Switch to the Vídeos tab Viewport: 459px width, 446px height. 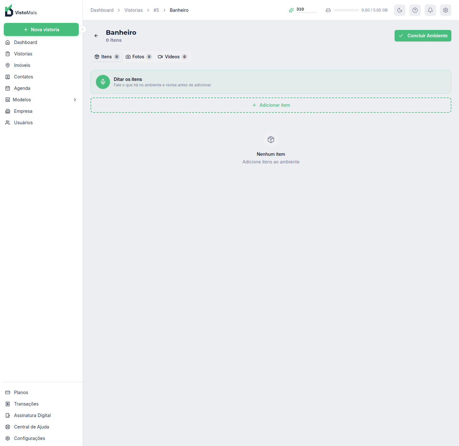click(x=172, y=57)
